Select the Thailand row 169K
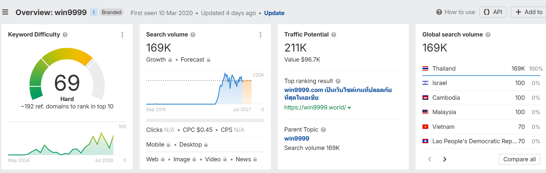Screen dimensions: 546x173 481,69
